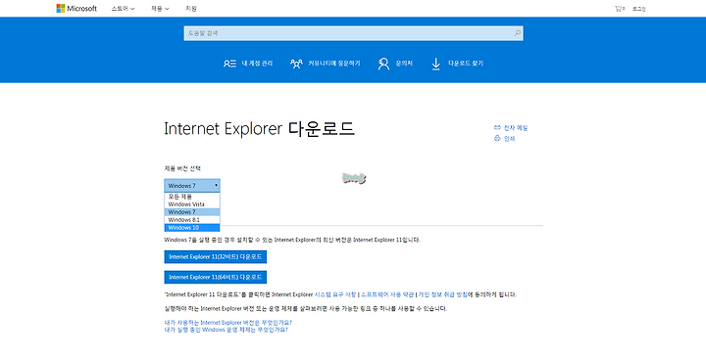Download Internet Explorer 11 32-bit
The width and height of the screenshot is (706, 357).
click(215, 257)
